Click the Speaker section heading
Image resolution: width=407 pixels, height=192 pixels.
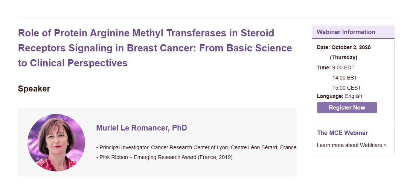click(34, 88)
